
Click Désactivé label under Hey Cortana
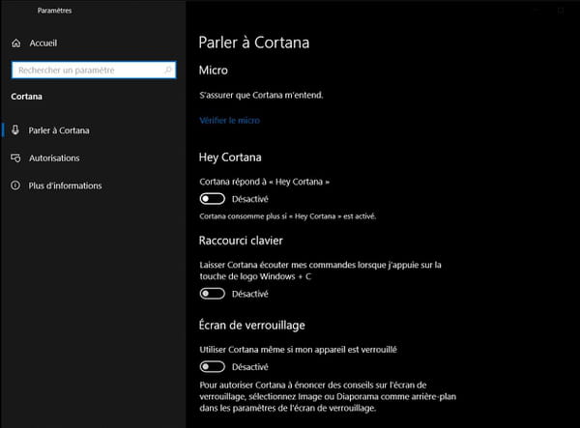tap(250, 199)
